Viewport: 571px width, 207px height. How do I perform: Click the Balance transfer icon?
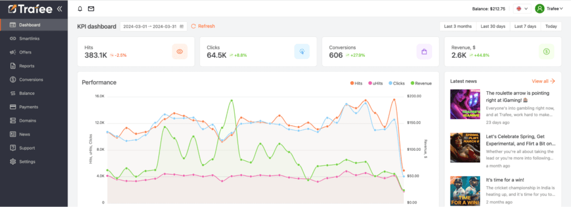click(x=13, y=93)
